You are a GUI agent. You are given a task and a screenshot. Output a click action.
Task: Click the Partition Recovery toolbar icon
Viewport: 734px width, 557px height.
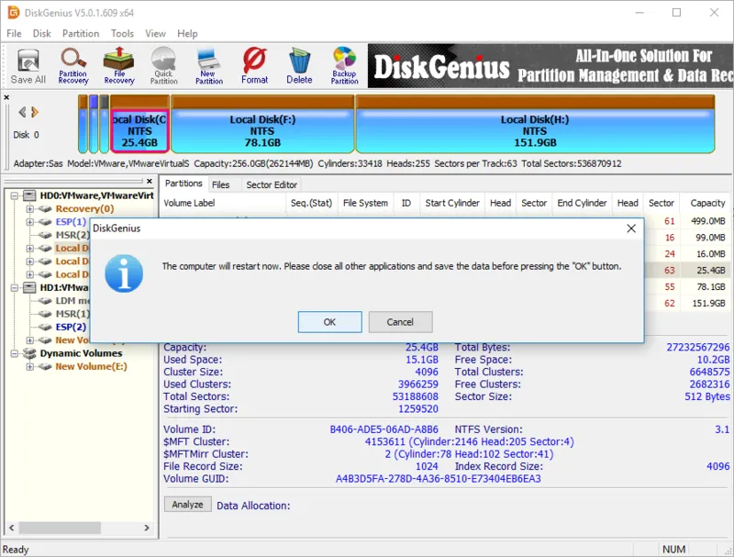[x=73, y=65]
